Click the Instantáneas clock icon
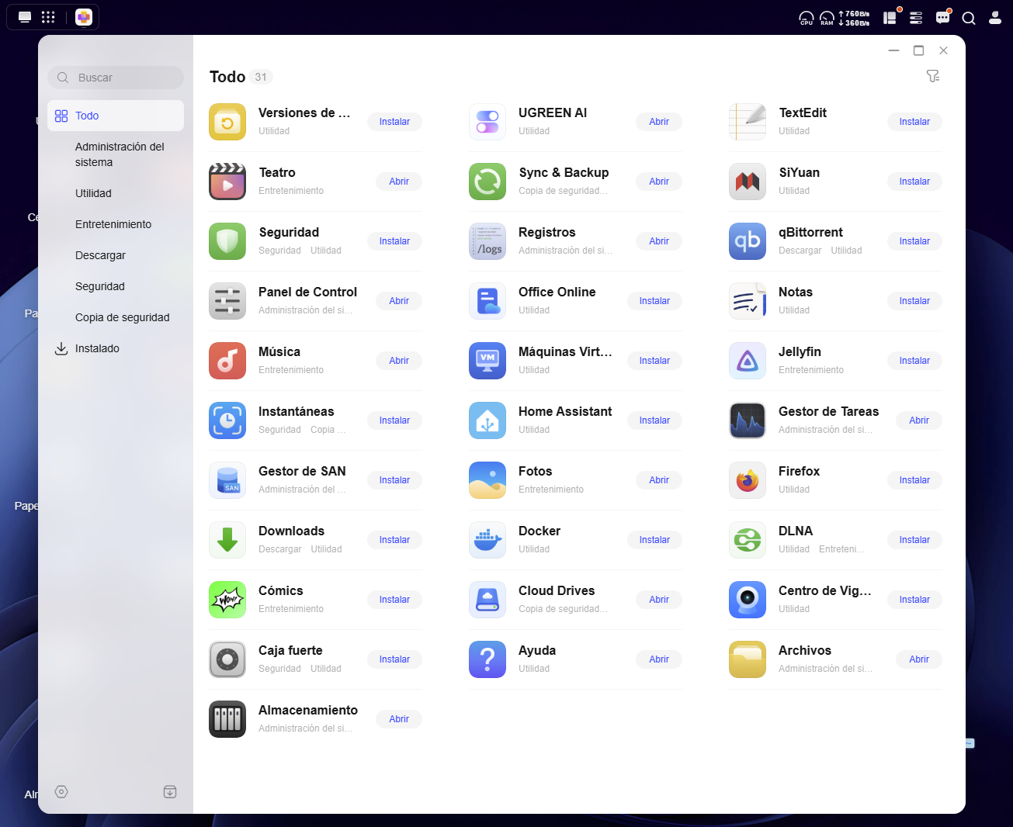This screenshot has height=827, width=1013. tap(227, 420)
